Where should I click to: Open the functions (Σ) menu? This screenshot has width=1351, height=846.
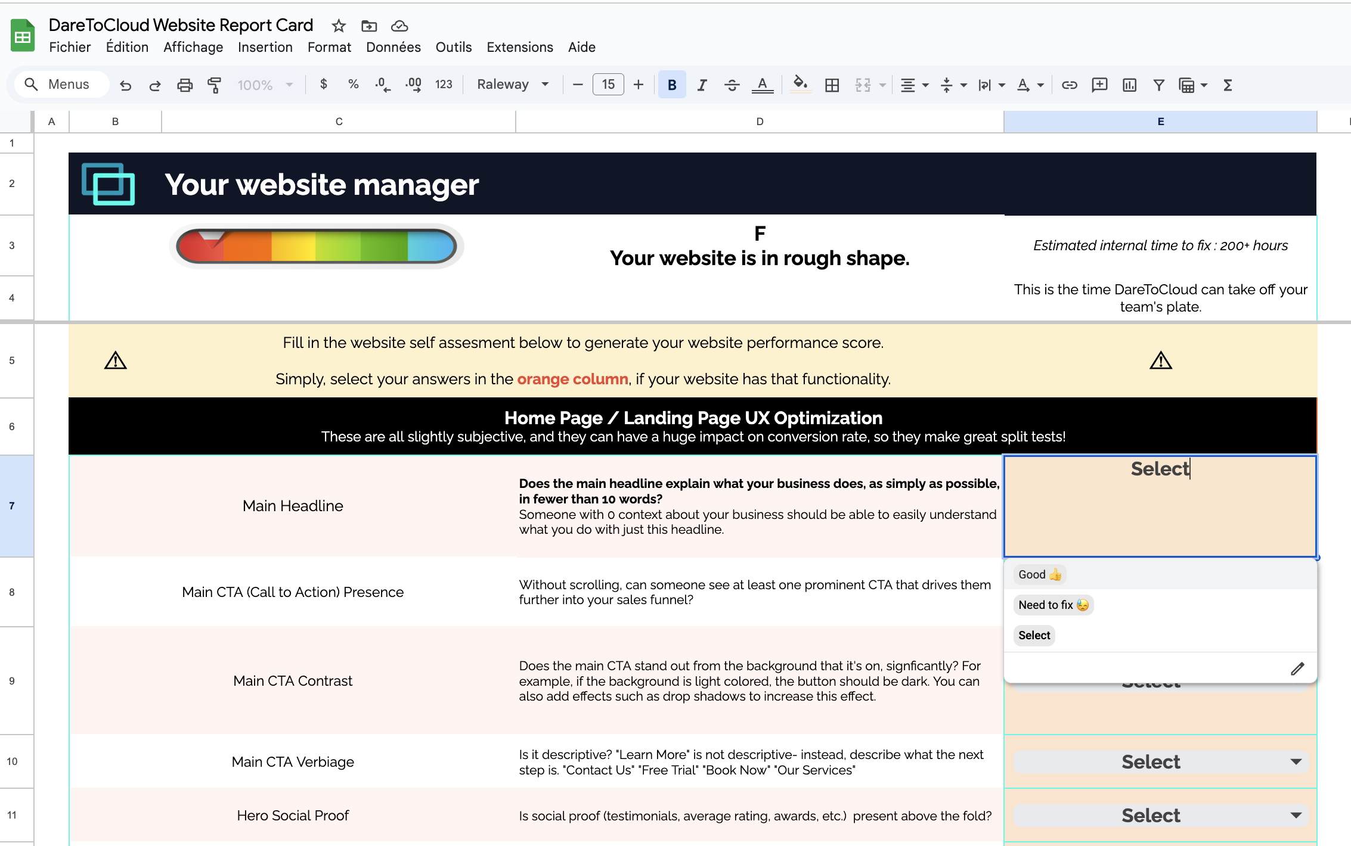coord(1228,85)
